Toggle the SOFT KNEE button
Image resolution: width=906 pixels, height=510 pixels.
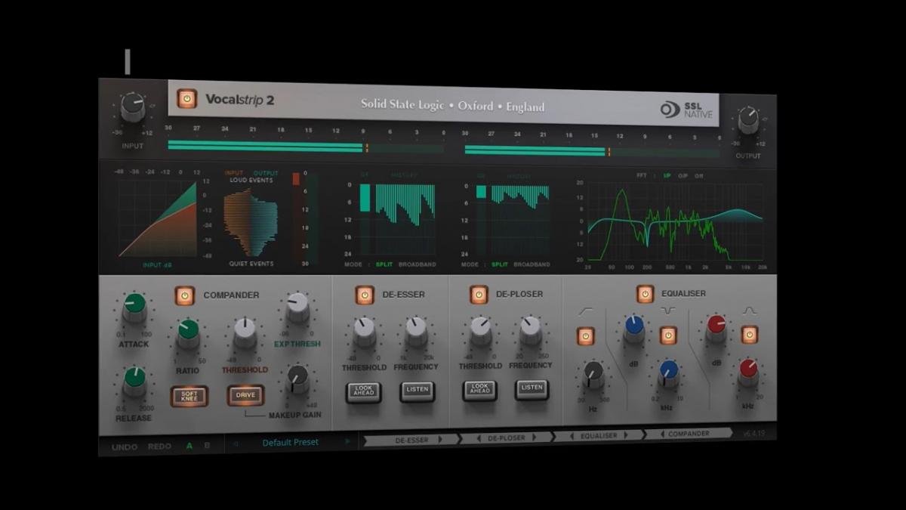(x=189, y=396)
